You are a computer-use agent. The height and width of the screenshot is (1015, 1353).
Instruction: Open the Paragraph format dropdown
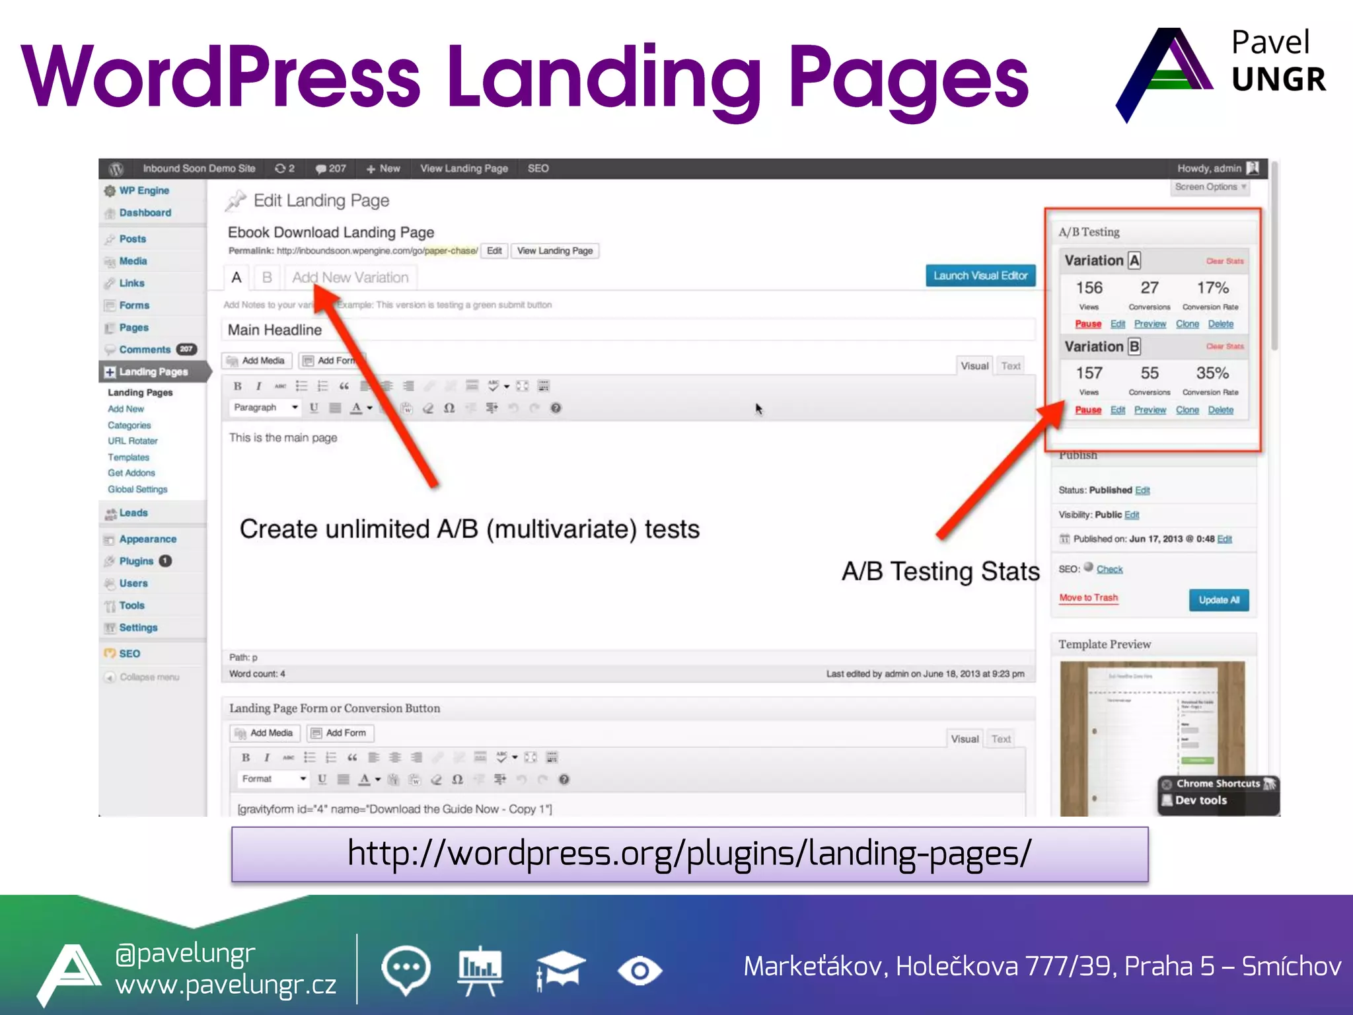266,408
